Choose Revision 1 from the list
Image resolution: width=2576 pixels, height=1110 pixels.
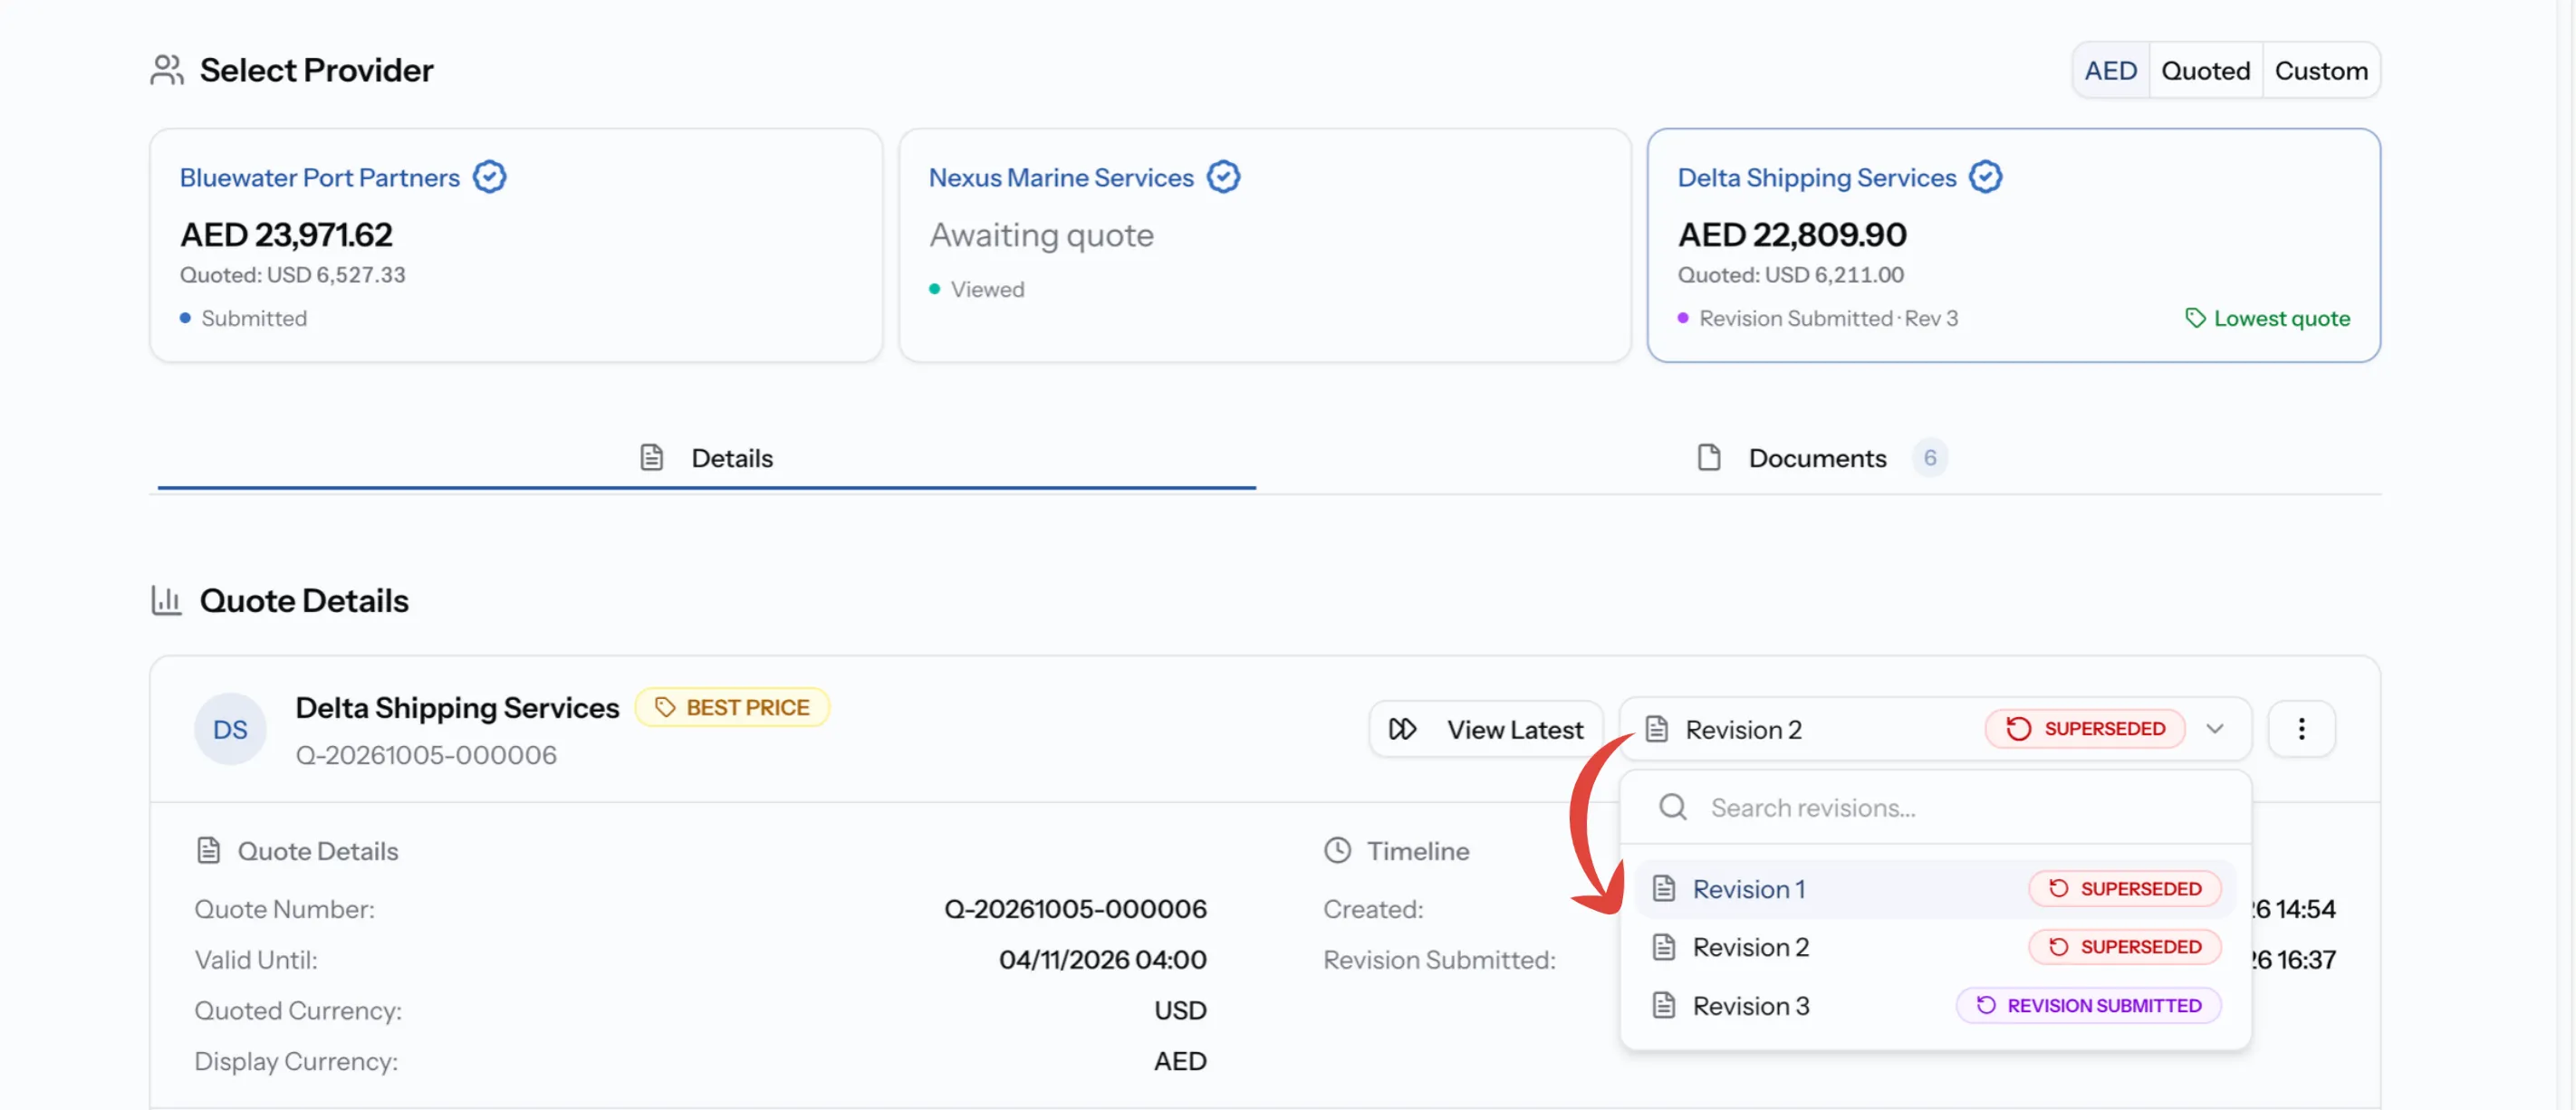pyautogui.click(x=1934, y=889)
